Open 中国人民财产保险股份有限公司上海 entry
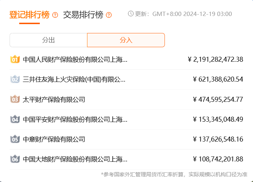Viewport: 253px width, 182px height. 75,60
